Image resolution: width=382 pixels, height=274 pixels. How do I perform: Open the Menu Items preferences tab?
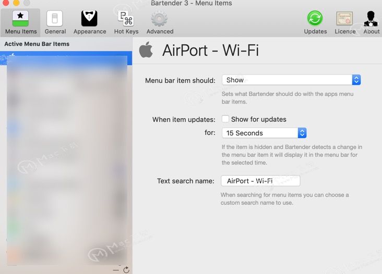21,22
